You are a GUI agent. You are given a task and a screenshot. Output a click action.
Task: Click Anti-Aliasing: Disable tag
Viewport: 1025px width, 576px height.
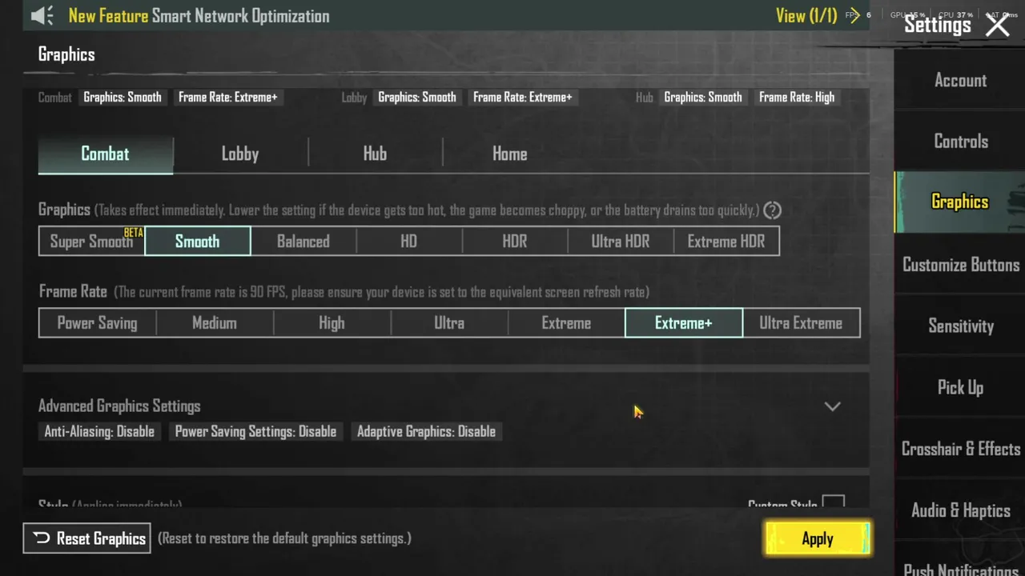tap(99, 432)
